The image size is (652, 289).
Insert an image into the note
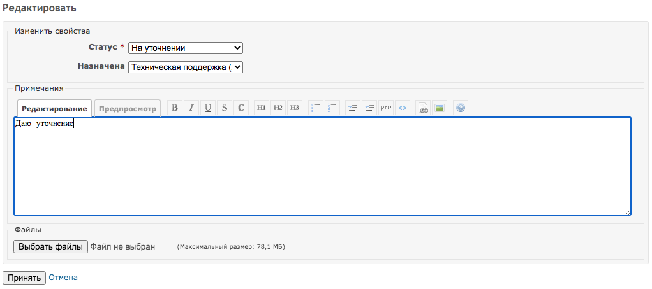click(440, 108)
